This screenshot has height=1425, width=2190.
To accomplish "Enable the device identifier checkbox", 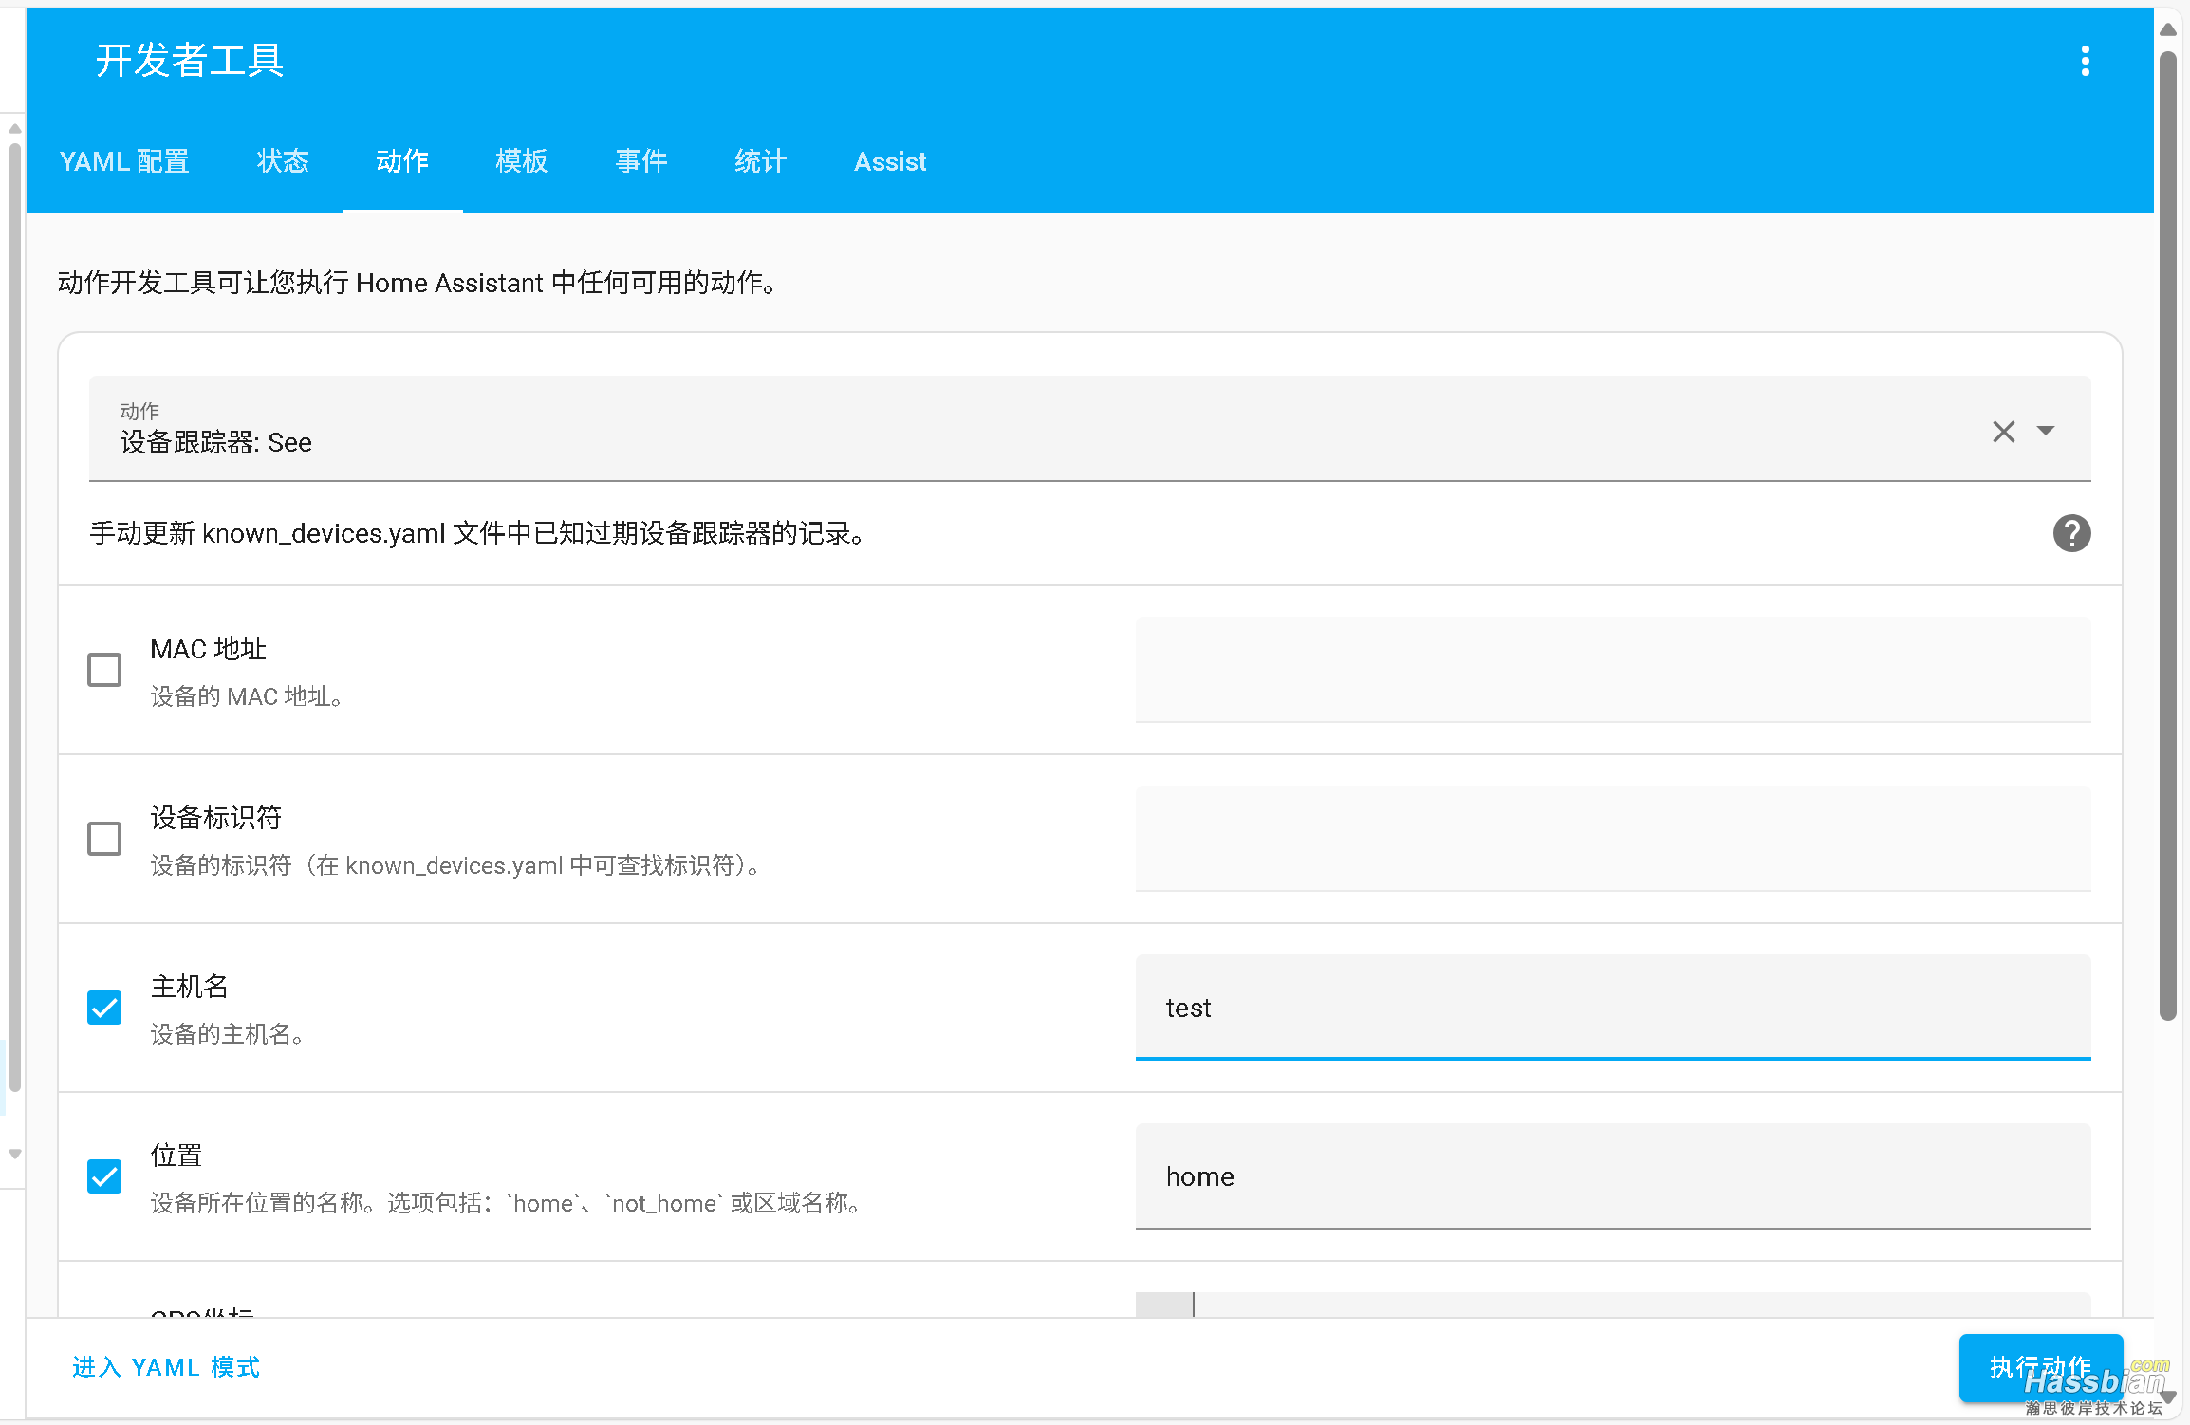I will [x=104, y=839].
